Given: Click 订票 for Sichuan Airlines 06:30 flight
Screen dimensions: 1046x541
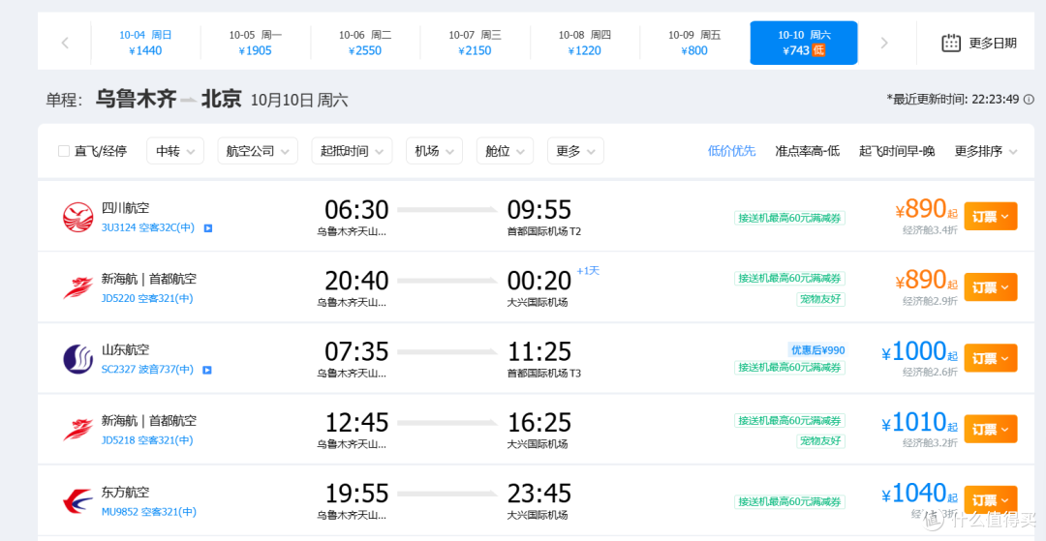Looking at the screenshot, I should (991, 216).
